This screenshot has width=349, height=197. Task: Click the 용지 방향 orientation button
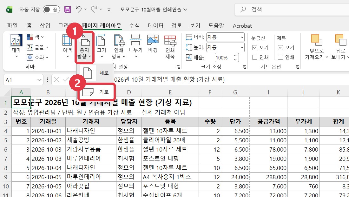coord(84,47)
